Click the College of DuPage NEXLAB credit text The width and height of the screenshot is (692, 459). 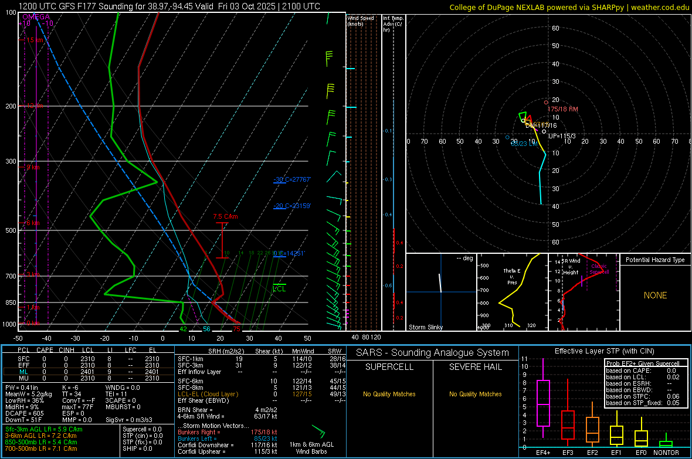pyautogui.click(x=569, y=7)
